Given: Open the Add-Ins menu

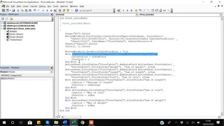Looking at the screenshot, I should [64, 6].
